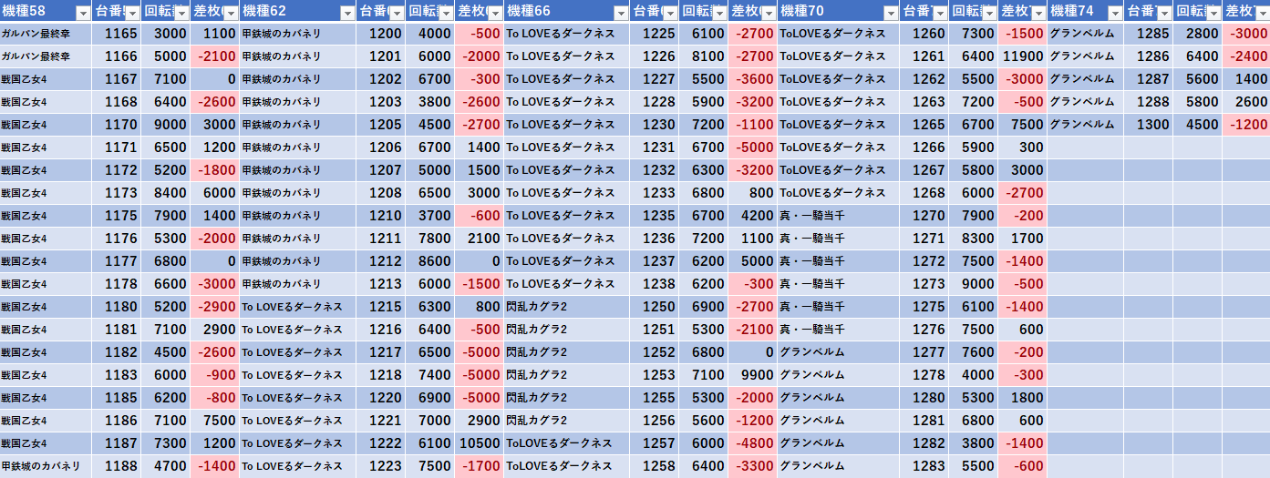The image size is (1270, 478).
Task: Select the red cell showing -4800
Action: [x=752, y=443]
